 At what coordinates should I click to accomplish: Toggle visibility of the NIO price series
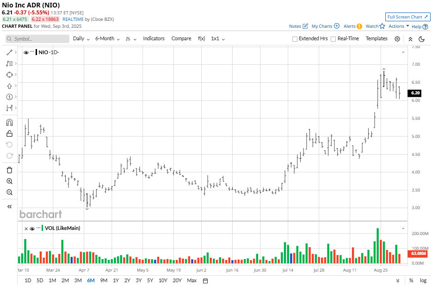[x=26, y=52]
